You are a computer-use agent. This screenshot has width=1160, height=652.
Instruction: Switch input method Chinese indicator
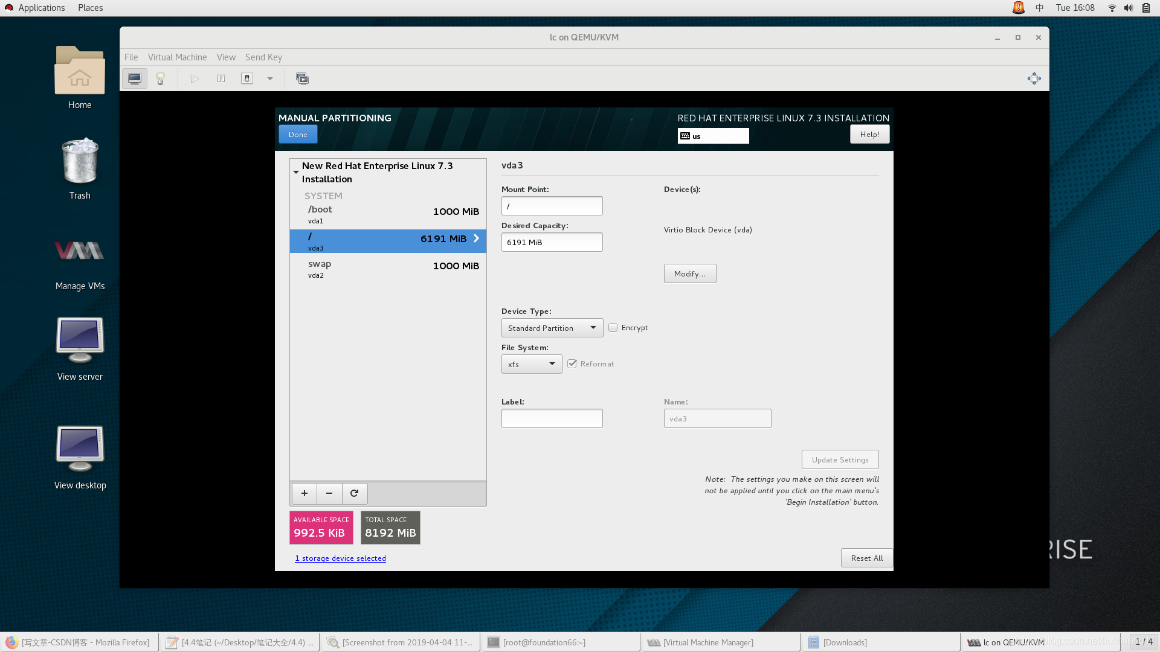(1040, 8)
